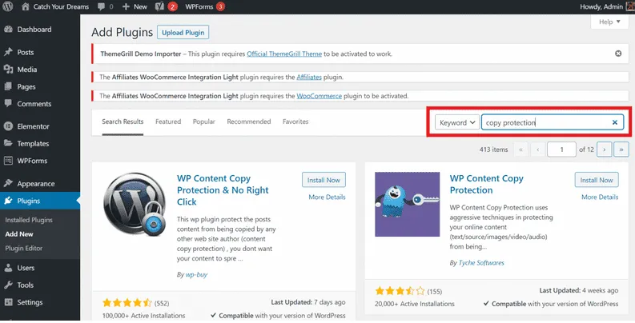Open Add New plugins submenu item

(19, 234)
